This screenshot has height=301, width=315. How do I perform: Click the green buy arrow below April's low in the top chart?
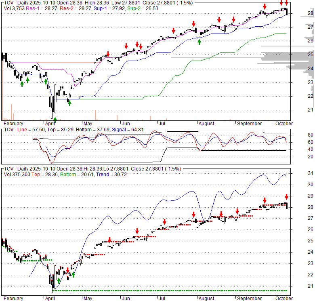coord(55,119)
